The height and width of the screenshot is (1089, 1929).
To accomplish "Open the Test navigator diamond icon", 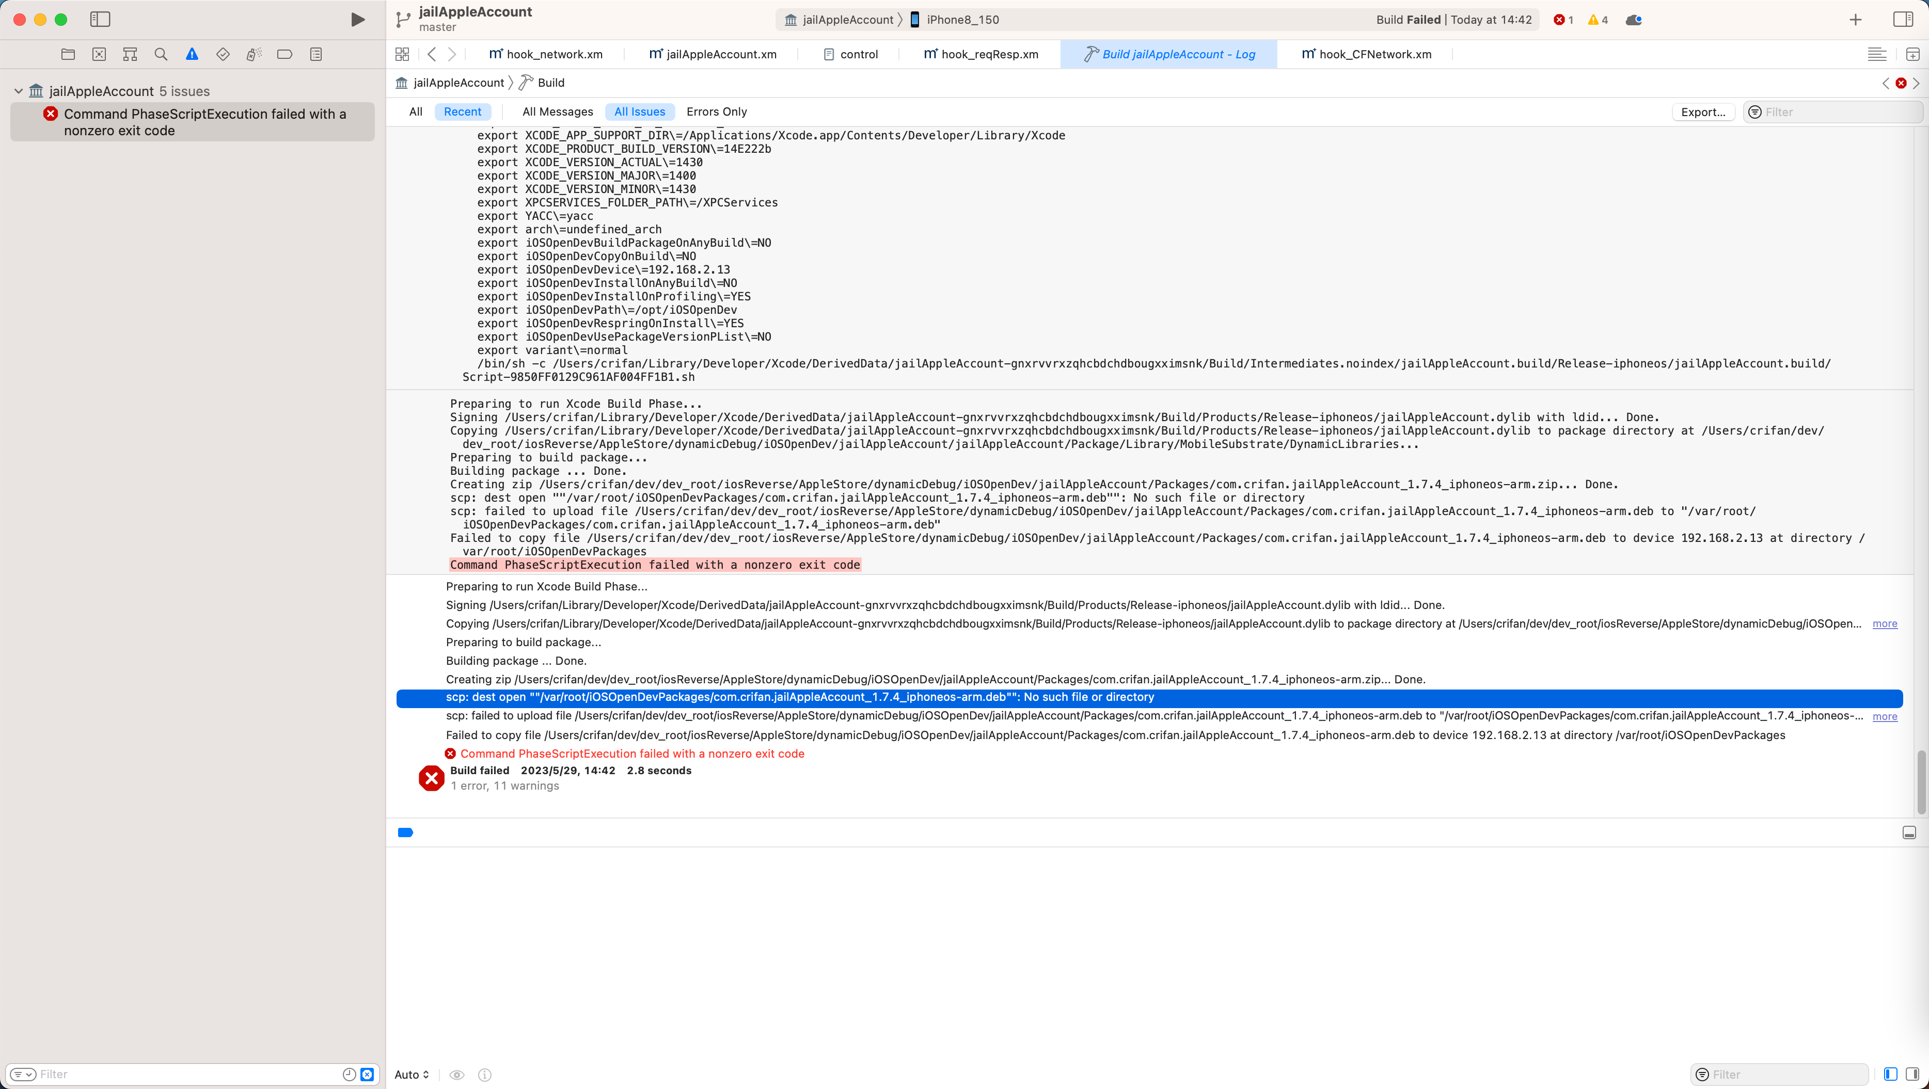I will 223,54.
